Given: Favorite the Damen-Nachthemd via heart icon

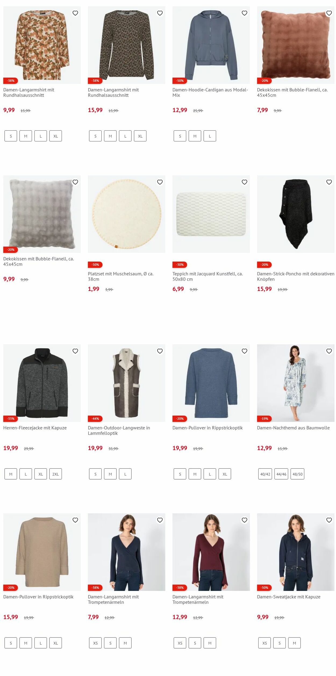Looking at the screenshot, I should 329,351.
